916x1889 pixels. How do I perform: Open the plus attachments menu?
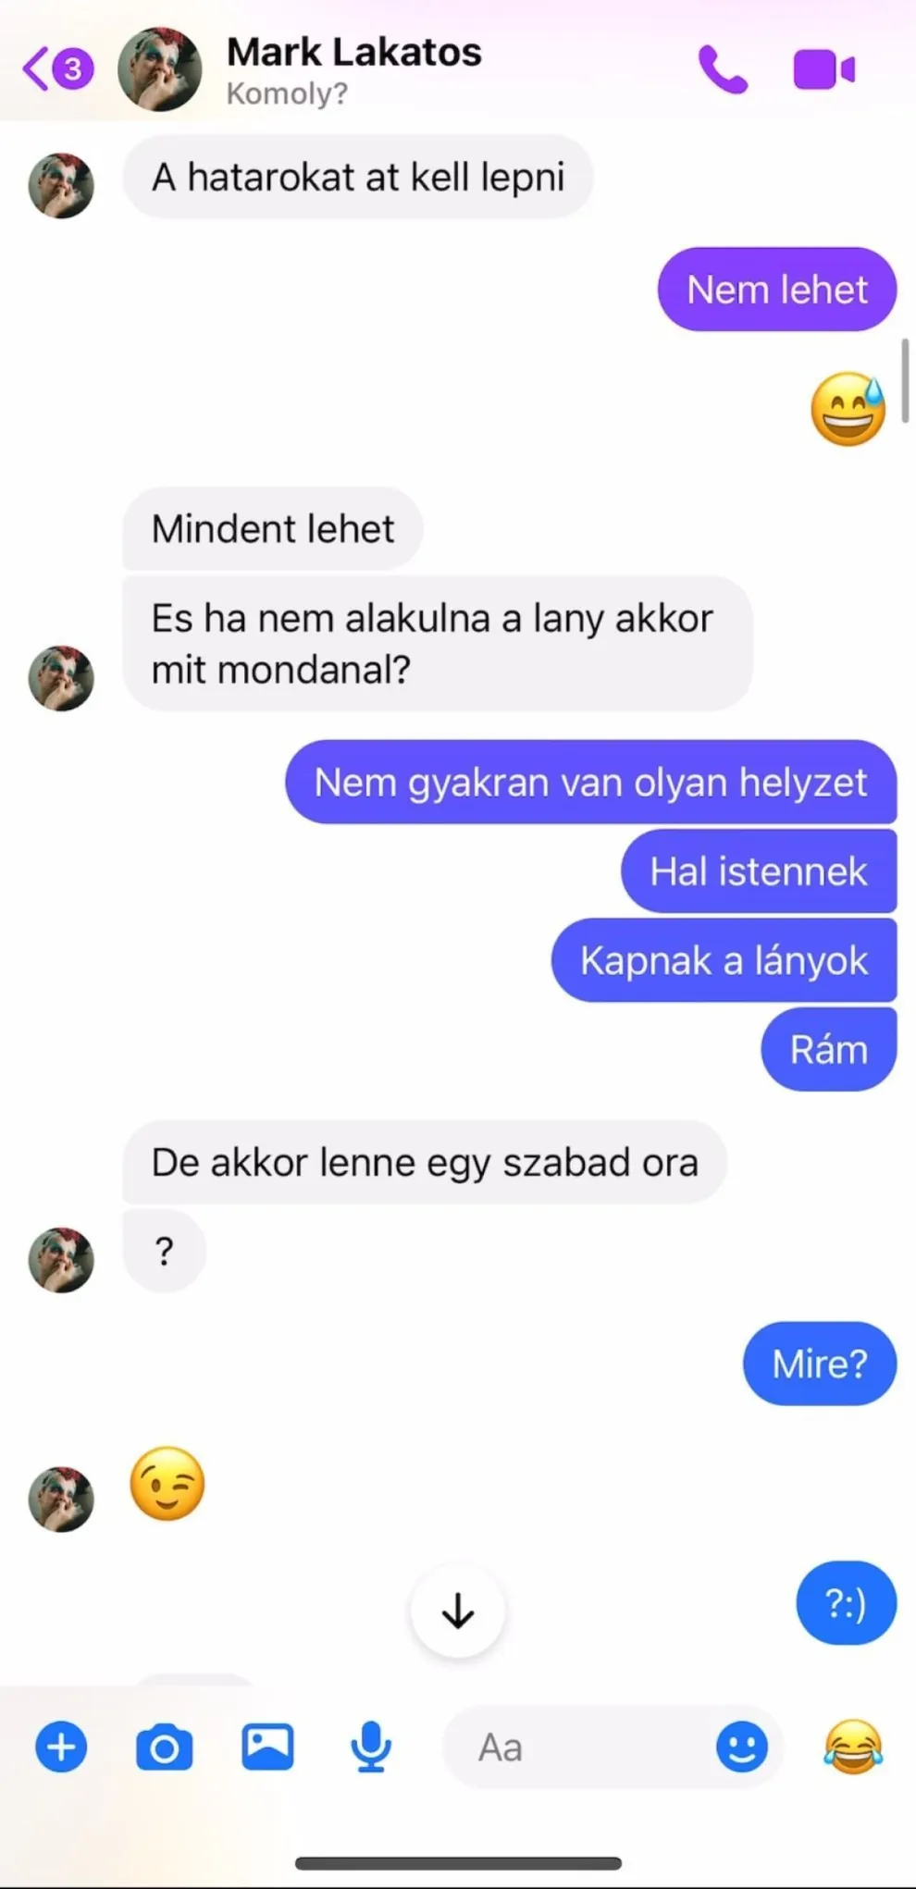click(x=61, y=1747)
